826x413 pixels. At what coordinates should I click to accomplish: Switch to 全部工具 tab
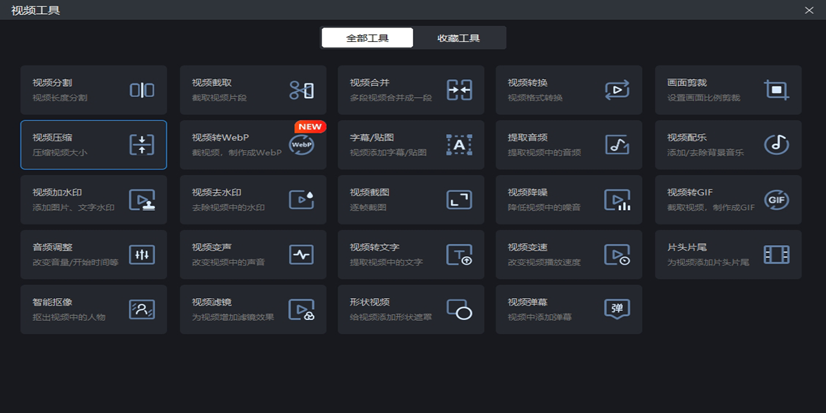click(368, 38)
